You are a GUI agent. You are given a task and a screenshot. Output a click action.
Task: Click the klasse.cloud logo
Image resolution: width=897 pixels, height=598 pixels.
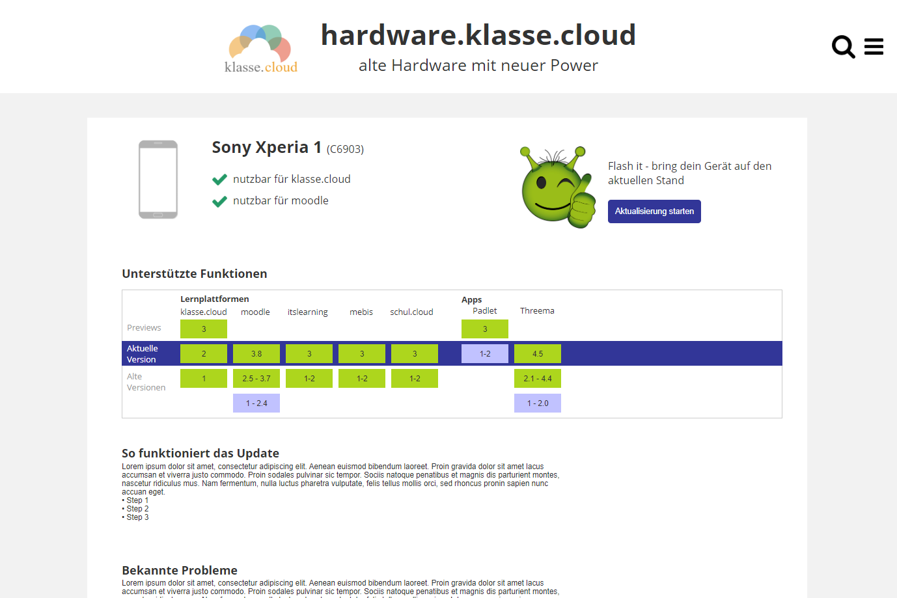[261, 49]
